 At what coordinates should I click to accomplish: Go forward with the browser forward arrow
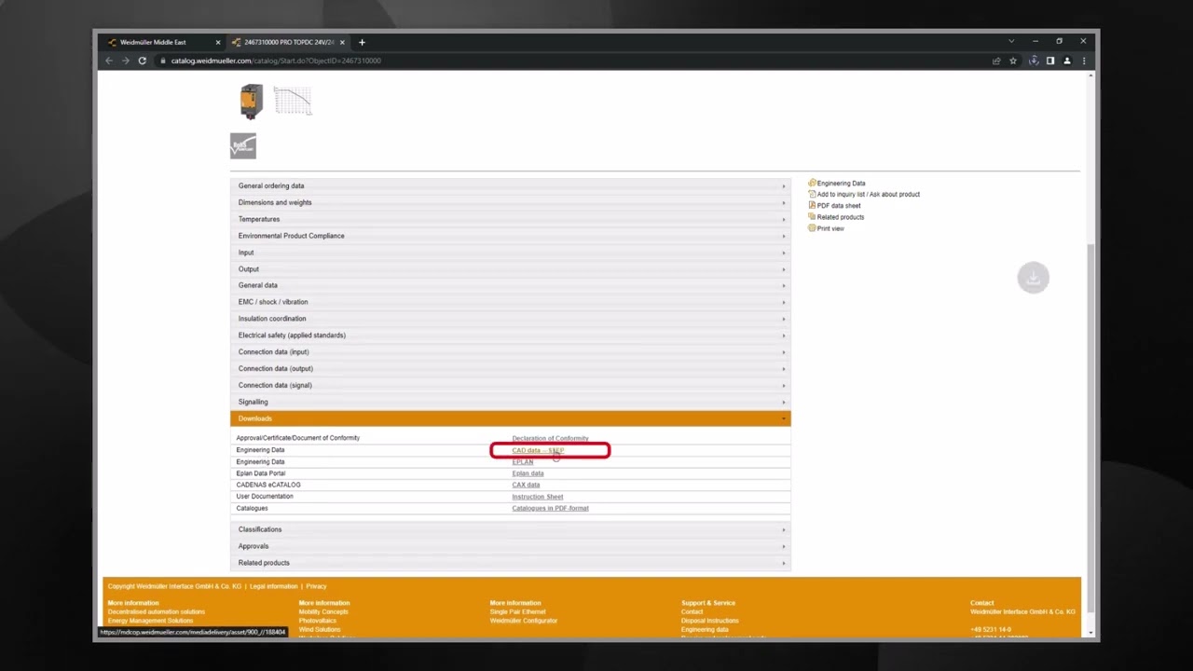pos(125,61)
